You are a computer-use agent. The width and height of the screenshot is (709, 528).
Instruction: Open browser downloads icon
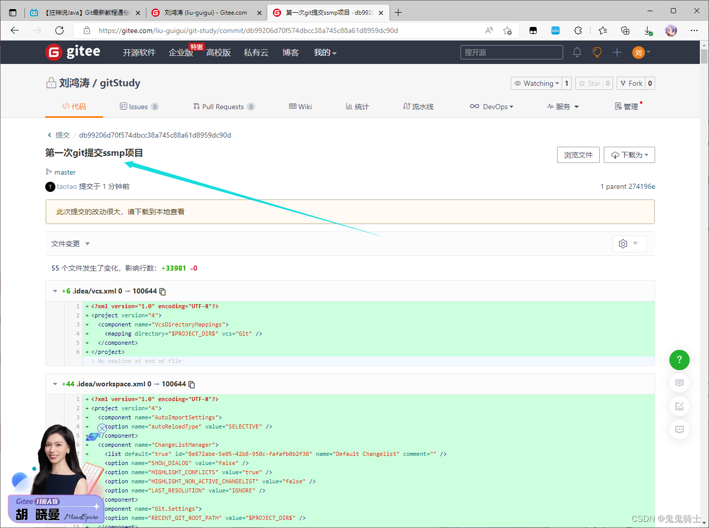pyautogui.click(x=648, y=30)
